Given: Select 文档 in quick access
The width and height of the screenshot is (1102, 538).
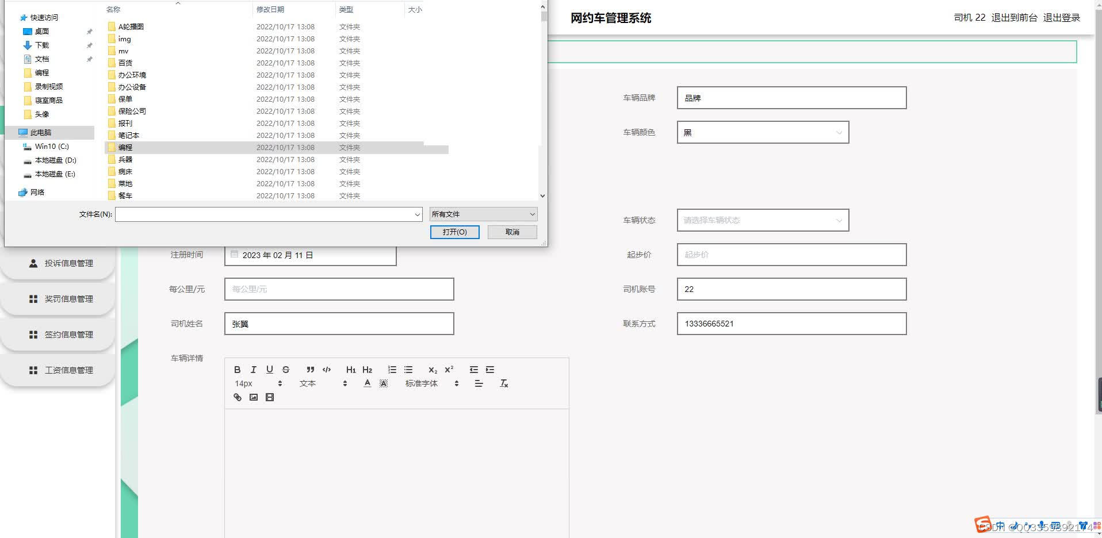Looking at the screenshot, I should (42, 59).
